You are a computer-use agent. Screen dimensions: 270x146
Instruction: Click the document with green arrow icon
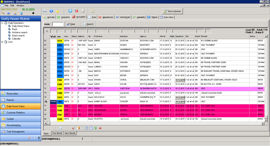(93, 11)
